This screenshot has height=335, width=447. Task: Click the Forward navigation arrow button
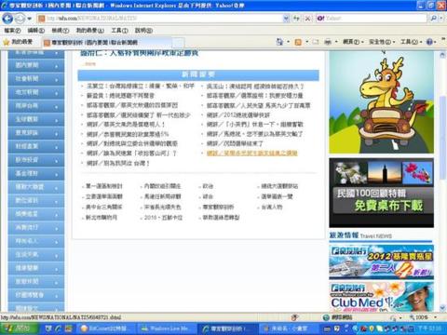click(x=20, y=19)
